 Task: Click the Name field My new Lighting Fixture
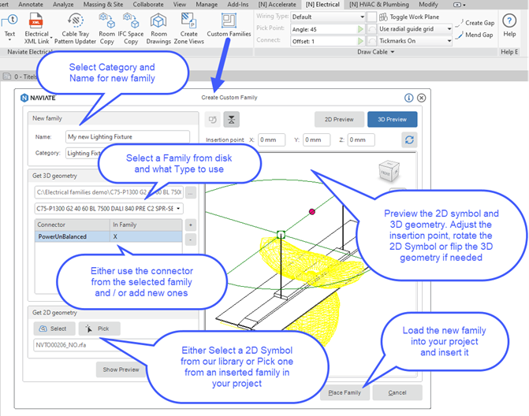pyautogui.click(x=127, y=136)
